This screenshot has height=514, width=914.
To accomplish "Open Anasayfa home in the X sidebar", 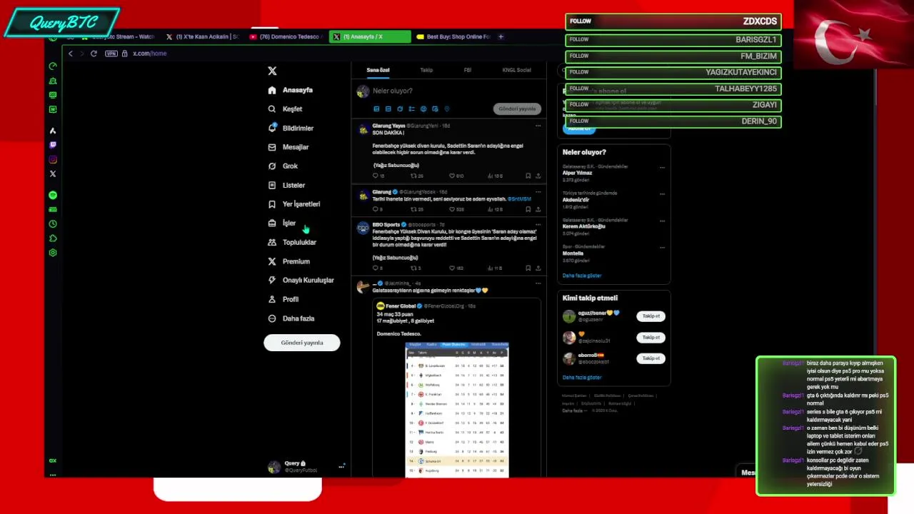I will click(291, 90).
